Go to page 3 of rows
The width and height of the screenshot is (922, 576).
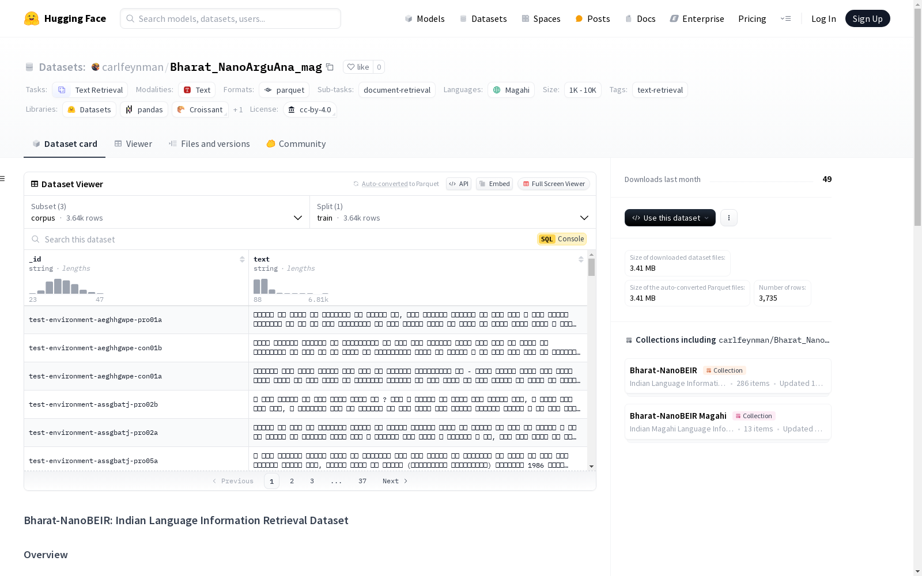pos(312,481)
